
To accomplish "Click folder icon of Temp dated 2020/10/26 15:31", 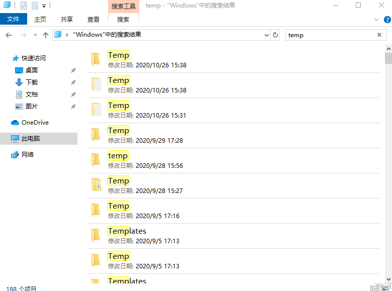I will point(96,109).
